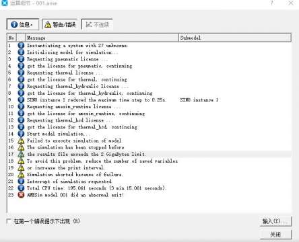Sort by the Message column header
This screenshot has width=299, height=242.
102,38
